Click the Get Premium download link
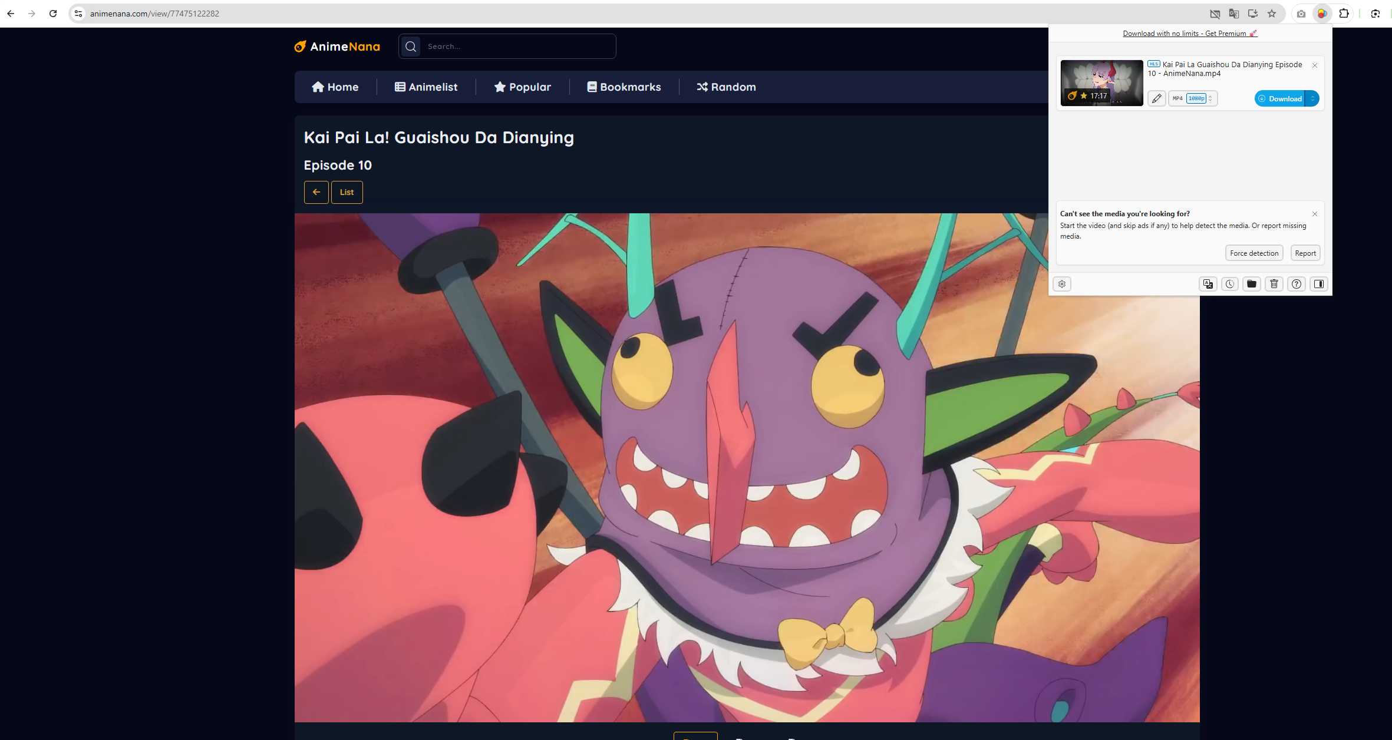 [1190, 34]
